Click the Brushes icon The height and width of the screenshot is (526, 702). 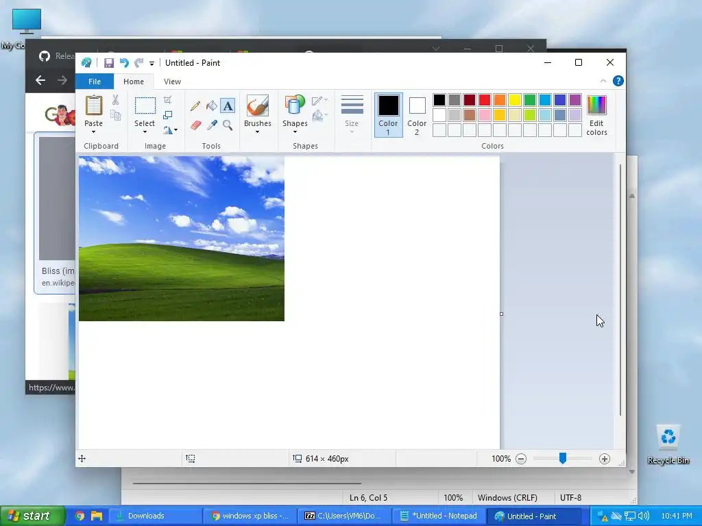258,105
